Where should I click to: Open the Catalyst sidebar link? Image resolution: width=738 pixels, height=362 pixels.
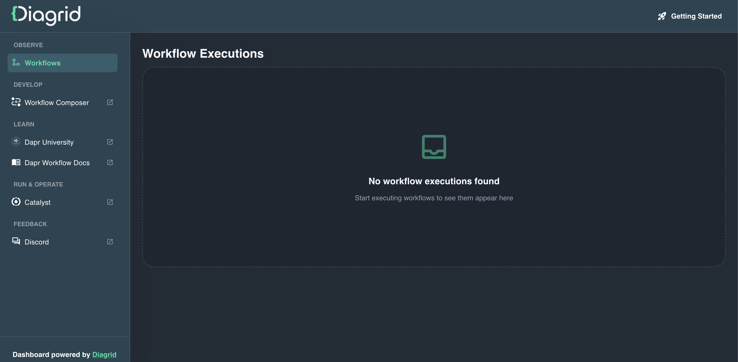[x=37, y=203]
